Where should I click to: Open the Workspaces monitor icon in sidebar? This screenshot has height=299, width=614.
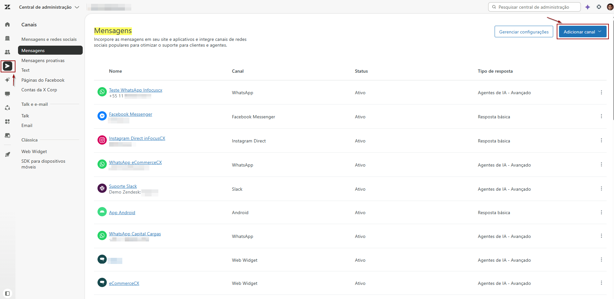pyautogui.click(x=7, y=94)
